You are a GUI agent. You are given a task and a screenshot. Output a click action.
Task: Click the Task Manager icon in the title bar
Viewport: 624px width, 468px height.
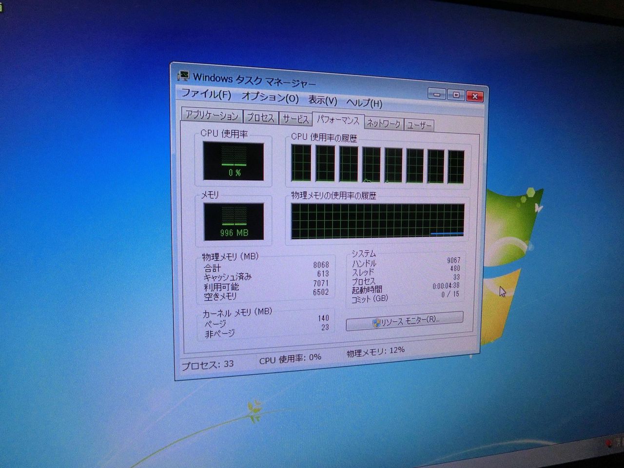183,76
